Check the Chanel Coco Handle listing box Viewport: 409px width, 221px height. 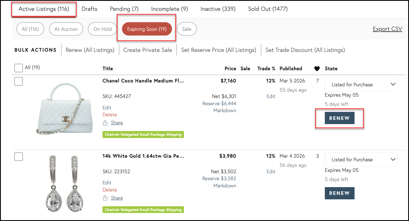point(19,81)
